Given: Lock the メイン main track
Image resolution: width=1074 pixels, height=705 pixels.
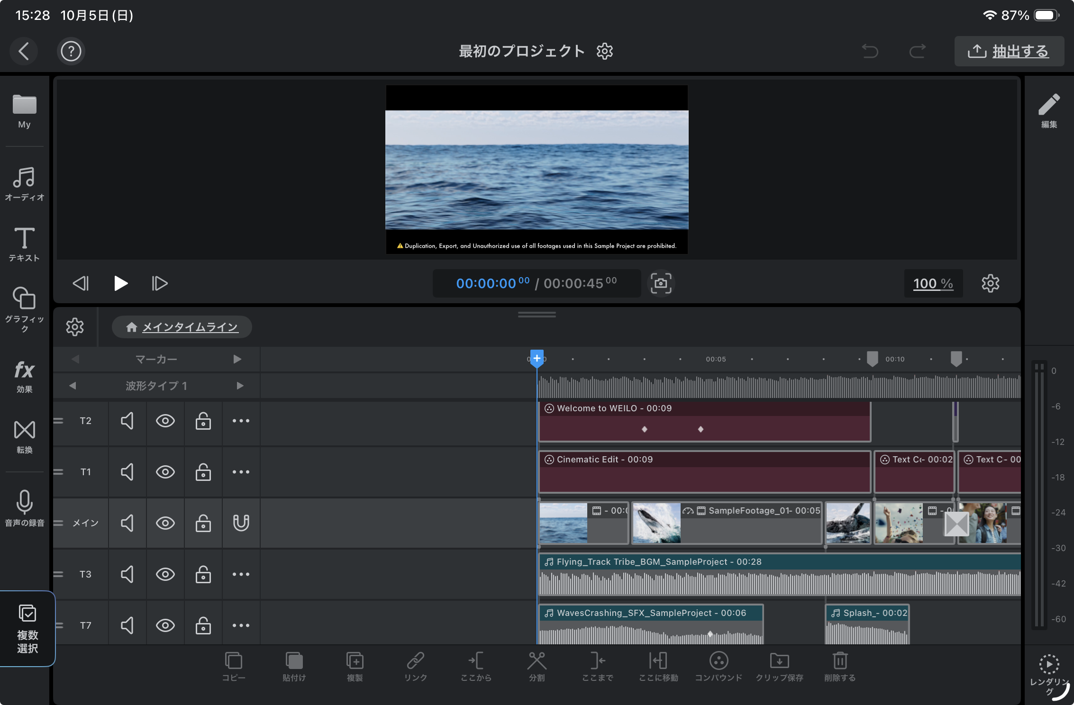Looking at the screenshot, I should pos(203,523).
